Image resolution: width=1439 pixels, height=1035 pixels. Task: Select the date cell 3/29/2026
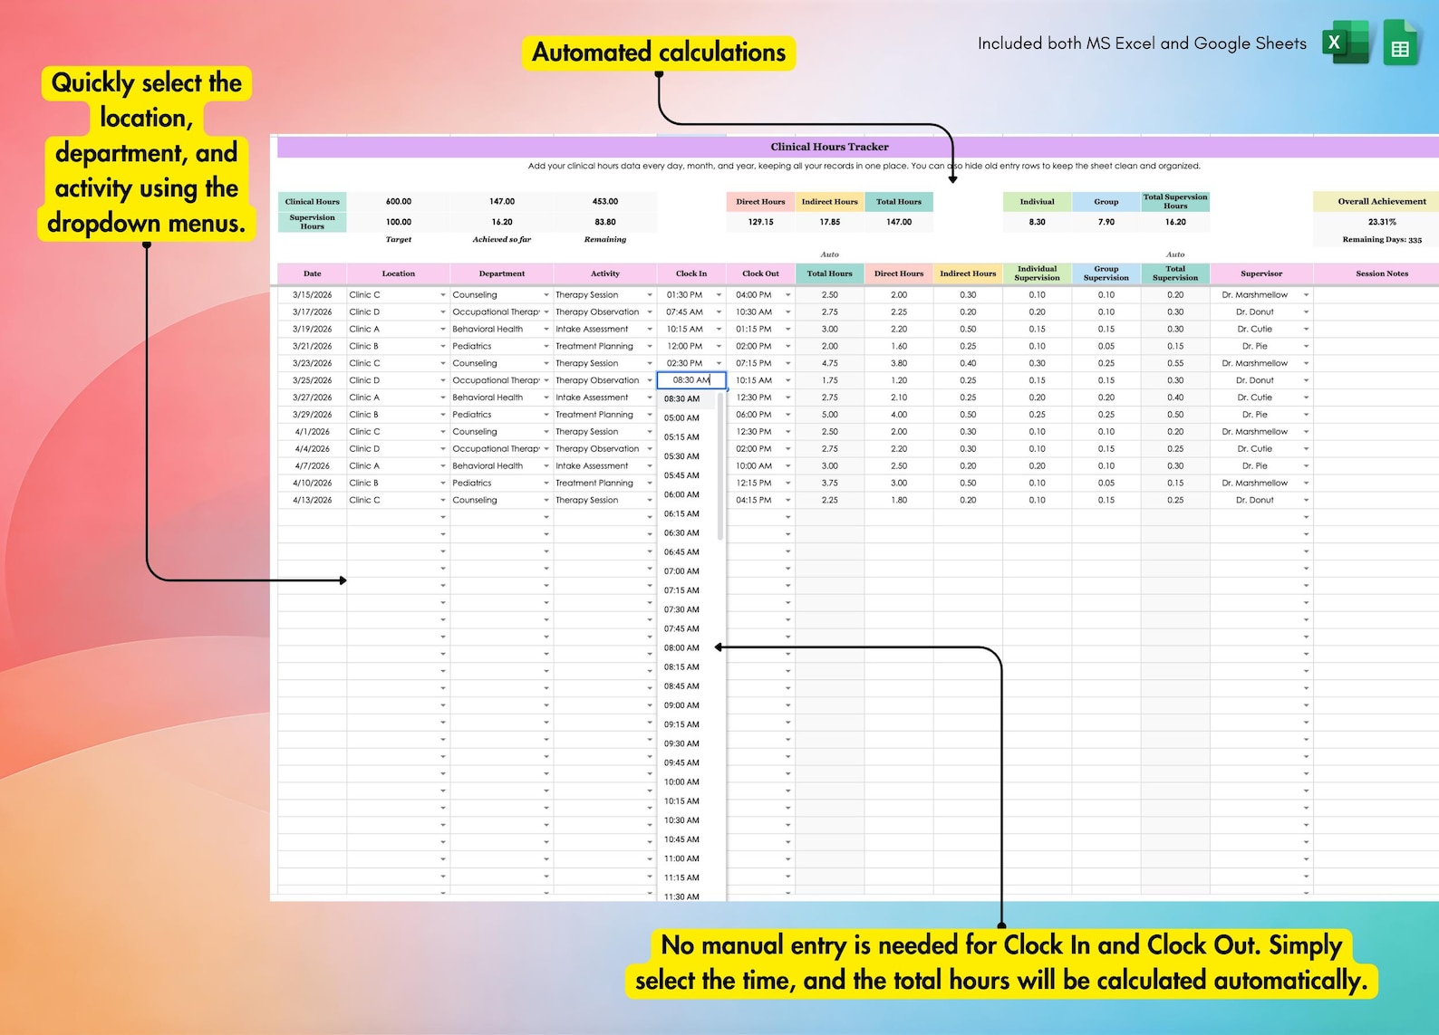[x=313, y=415]
